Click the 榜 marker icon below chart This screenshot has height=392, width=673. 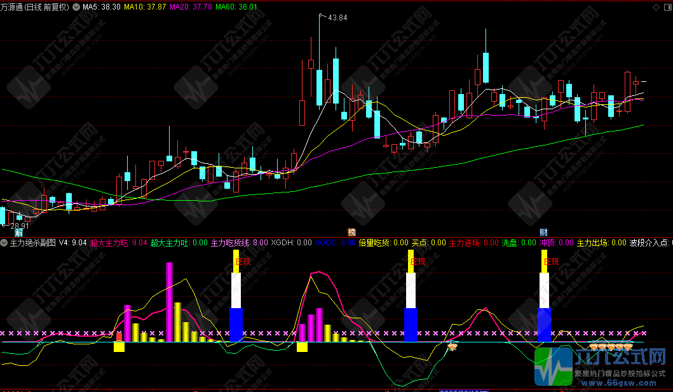point(351,232)
